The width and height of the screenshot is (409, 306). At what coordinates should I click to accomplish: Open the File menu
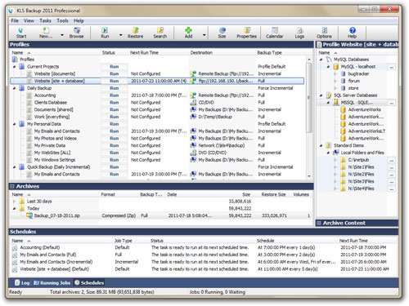click(x=15, y=20)
